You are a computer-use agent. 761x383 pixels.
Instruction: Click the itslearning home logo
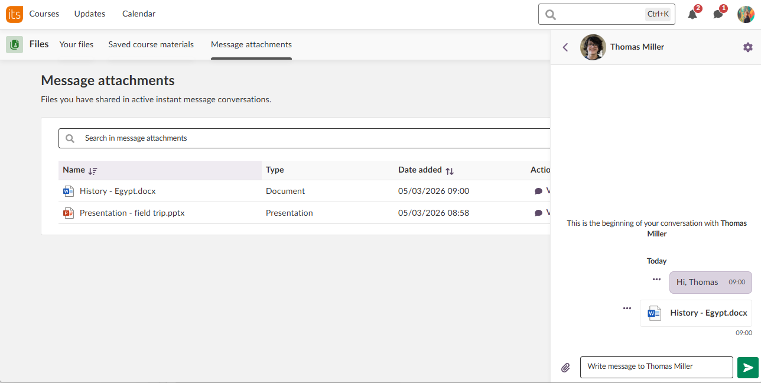pyautogui.click(x=14, y=14)
